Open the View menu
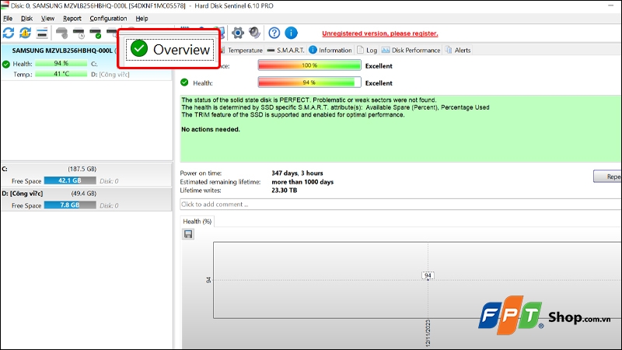Image resolution: width=622 pixels, height=350 pixels. click(x=47, y=18)
